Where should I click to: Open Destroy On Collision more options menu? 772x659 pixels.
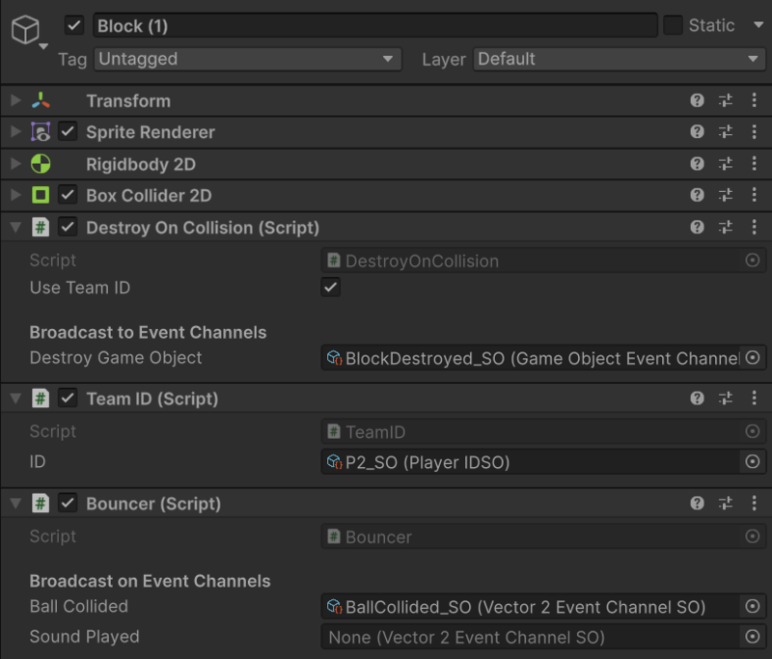click(754, 228)
